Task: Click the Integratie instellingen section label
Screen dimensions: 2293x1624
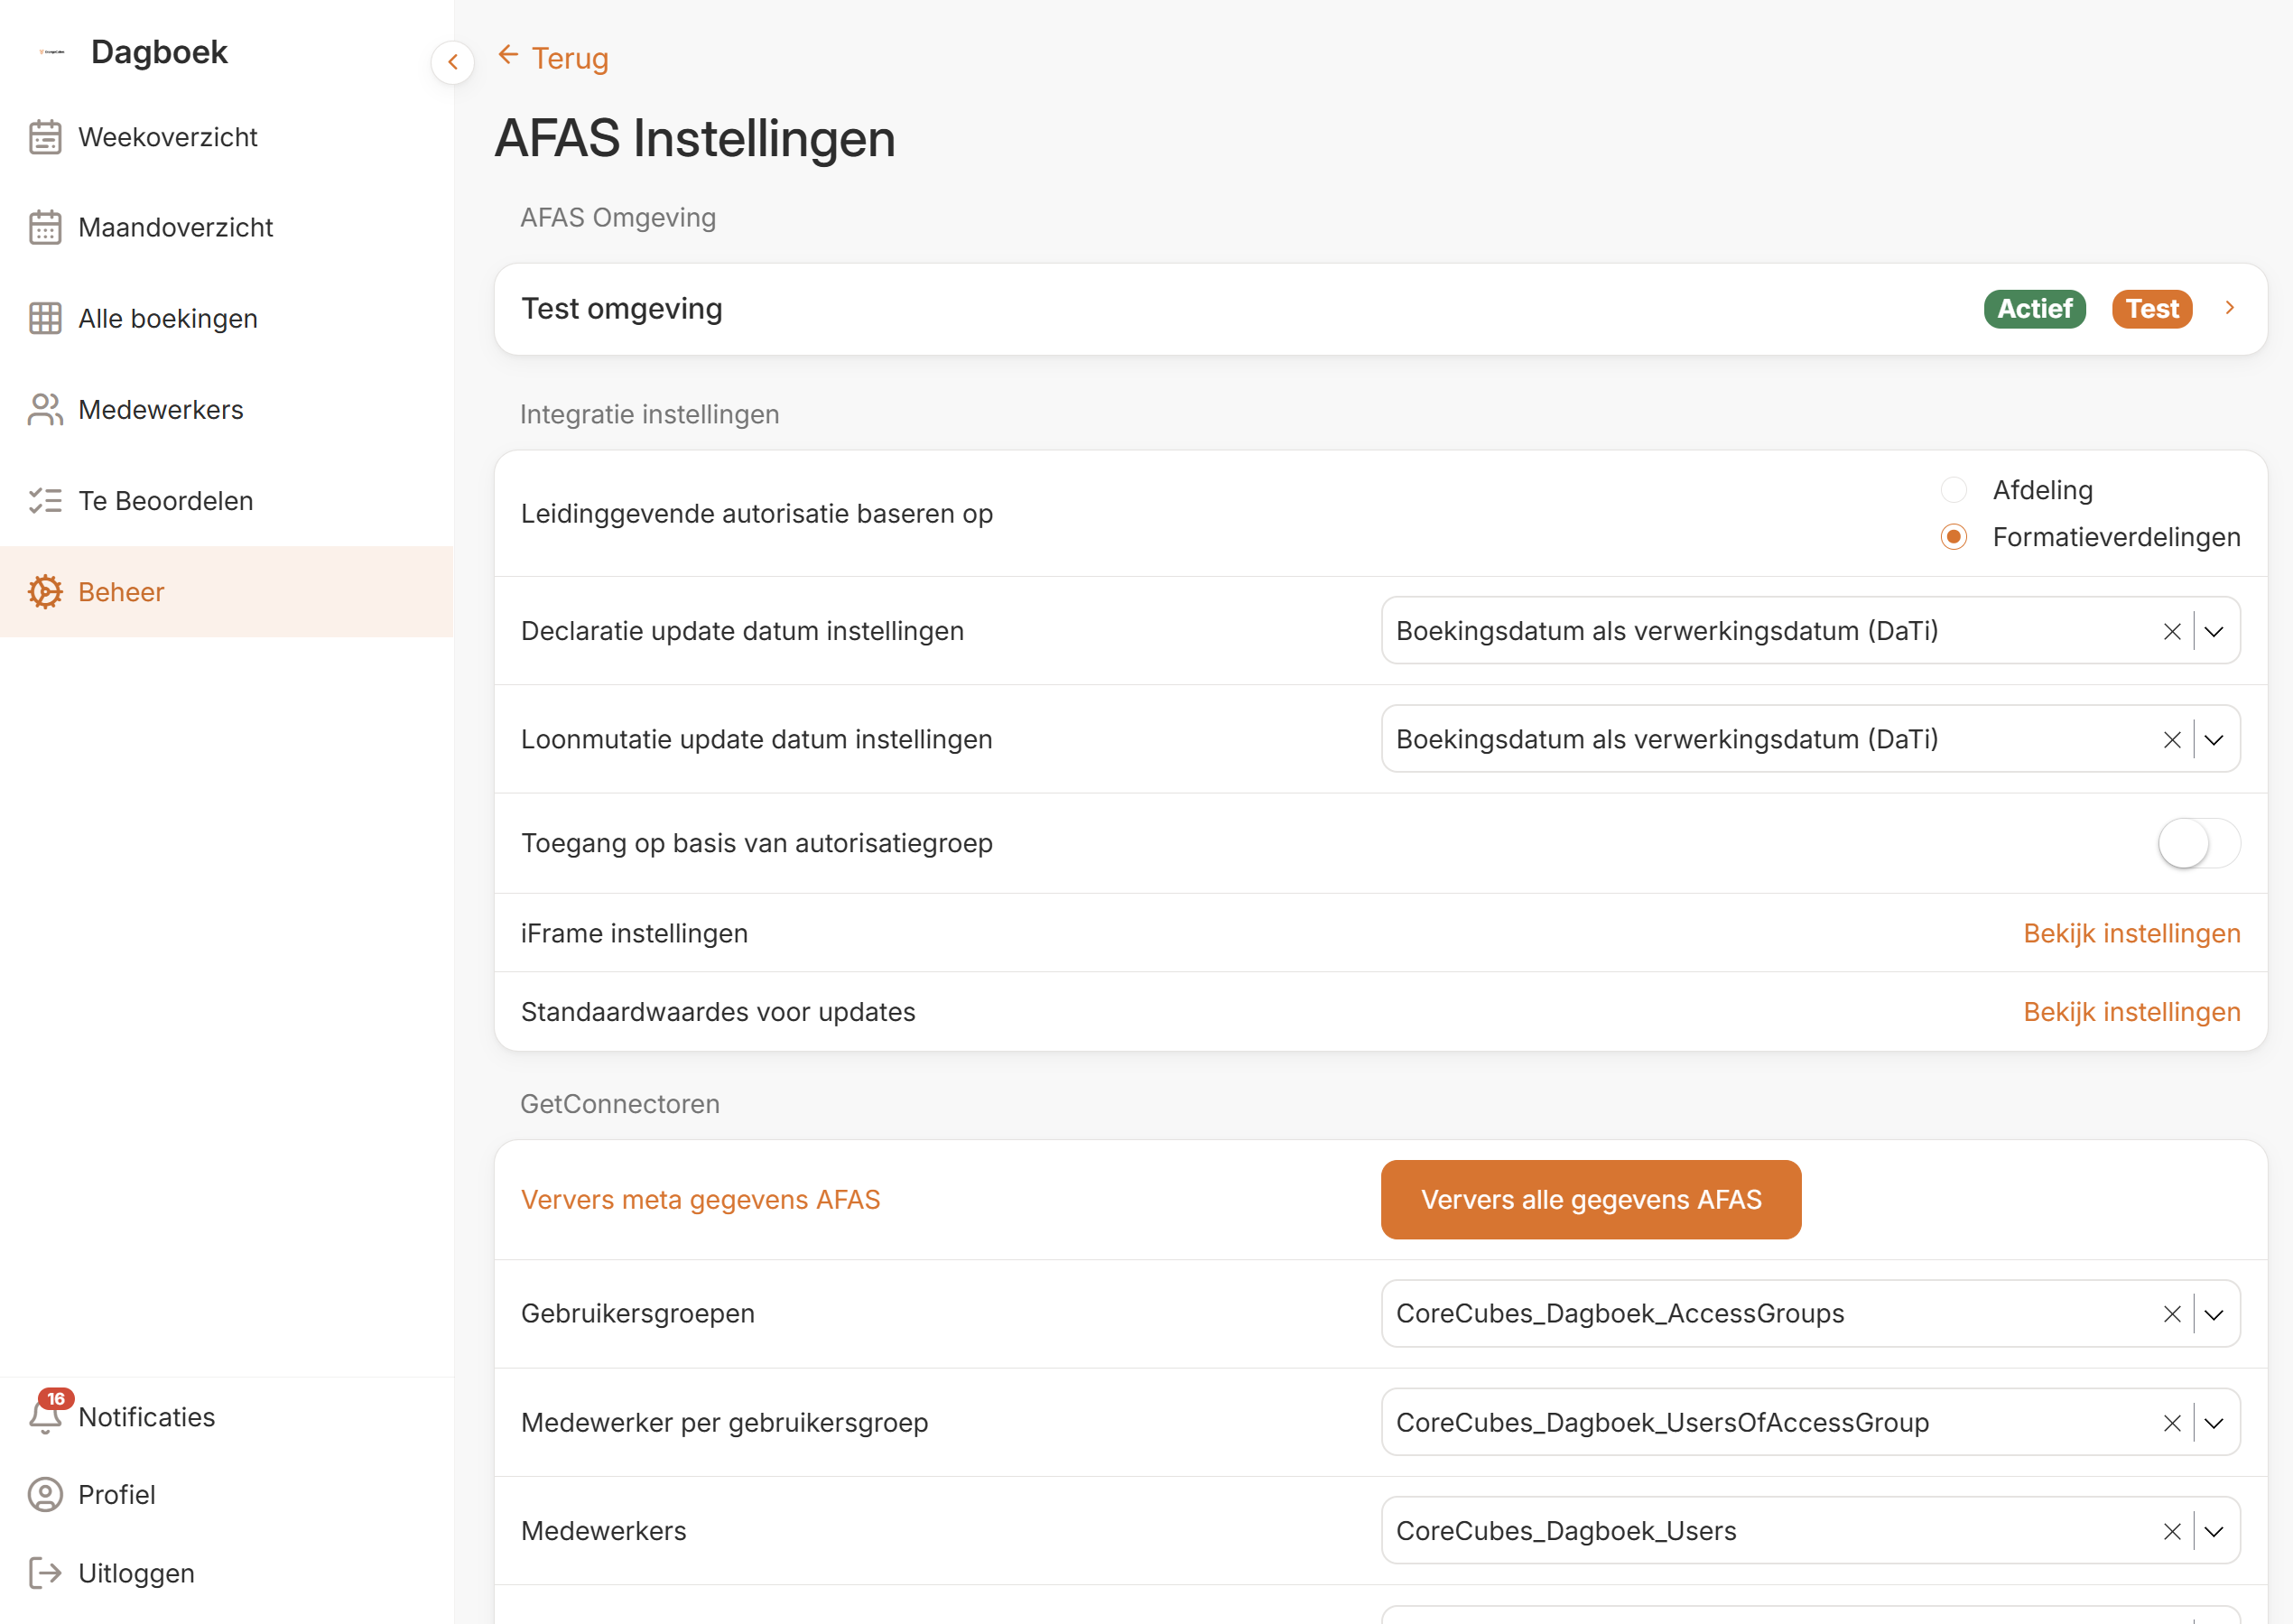Action: [650, 415]
